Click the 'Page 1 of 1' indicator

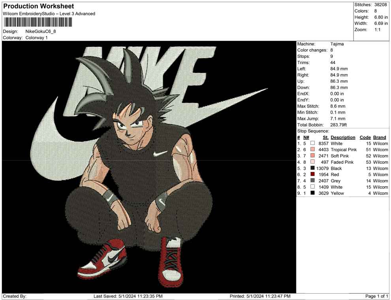(x=376, y=296)
